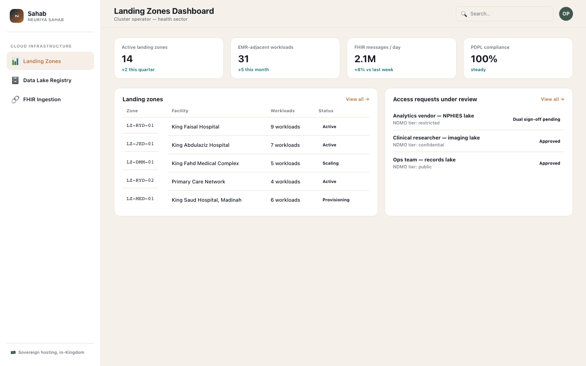Select the King Abdulaziz Hospital row
The image size is (586, 366).
(246, 145)
